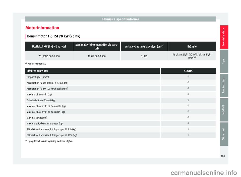Click the page number 281
This screenshot has width=241, height=177.
coord(223,156)
